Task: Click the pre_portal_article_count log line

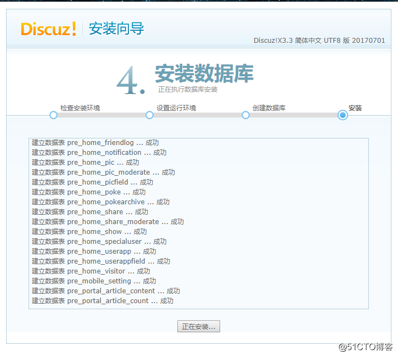Action: pos(103,301)
